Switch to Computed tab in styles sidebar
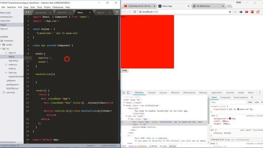 pyautogui.click(x=225, y=97)
